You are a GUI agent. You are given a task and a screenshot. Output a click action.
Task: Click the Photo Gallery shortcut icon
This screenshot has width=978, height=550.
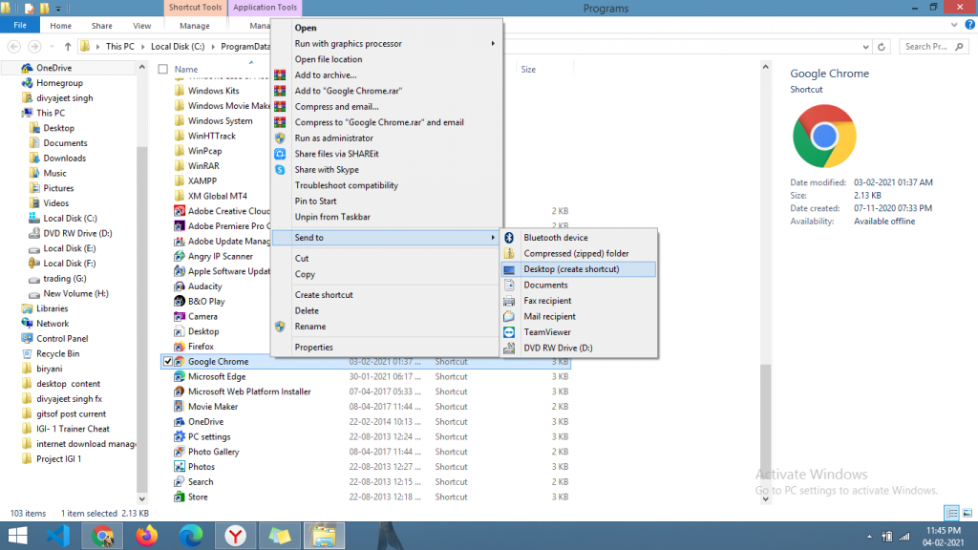[x=179, y=452]
